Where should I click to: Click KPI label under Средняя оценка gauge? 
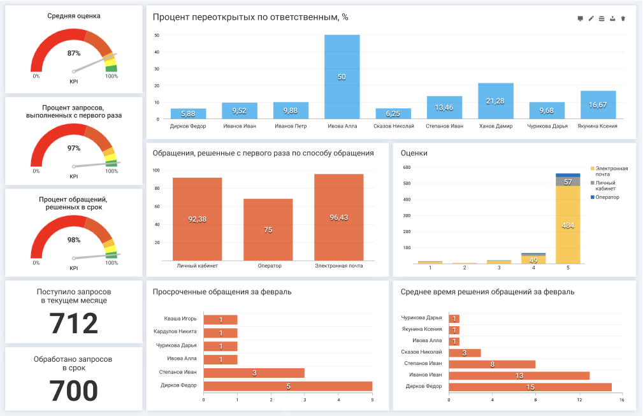pyautogui.click(x=74, y=82)
